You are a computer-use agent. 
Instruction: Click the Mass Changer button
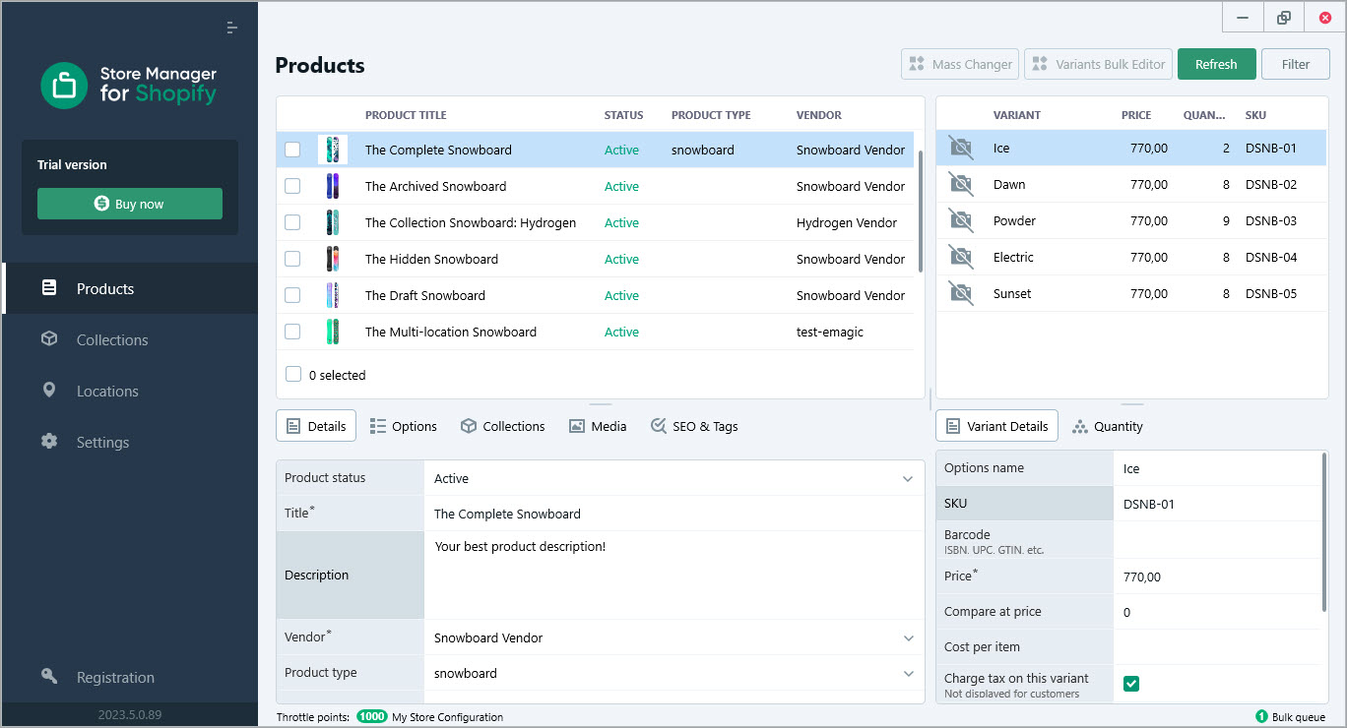coord(960,64)
